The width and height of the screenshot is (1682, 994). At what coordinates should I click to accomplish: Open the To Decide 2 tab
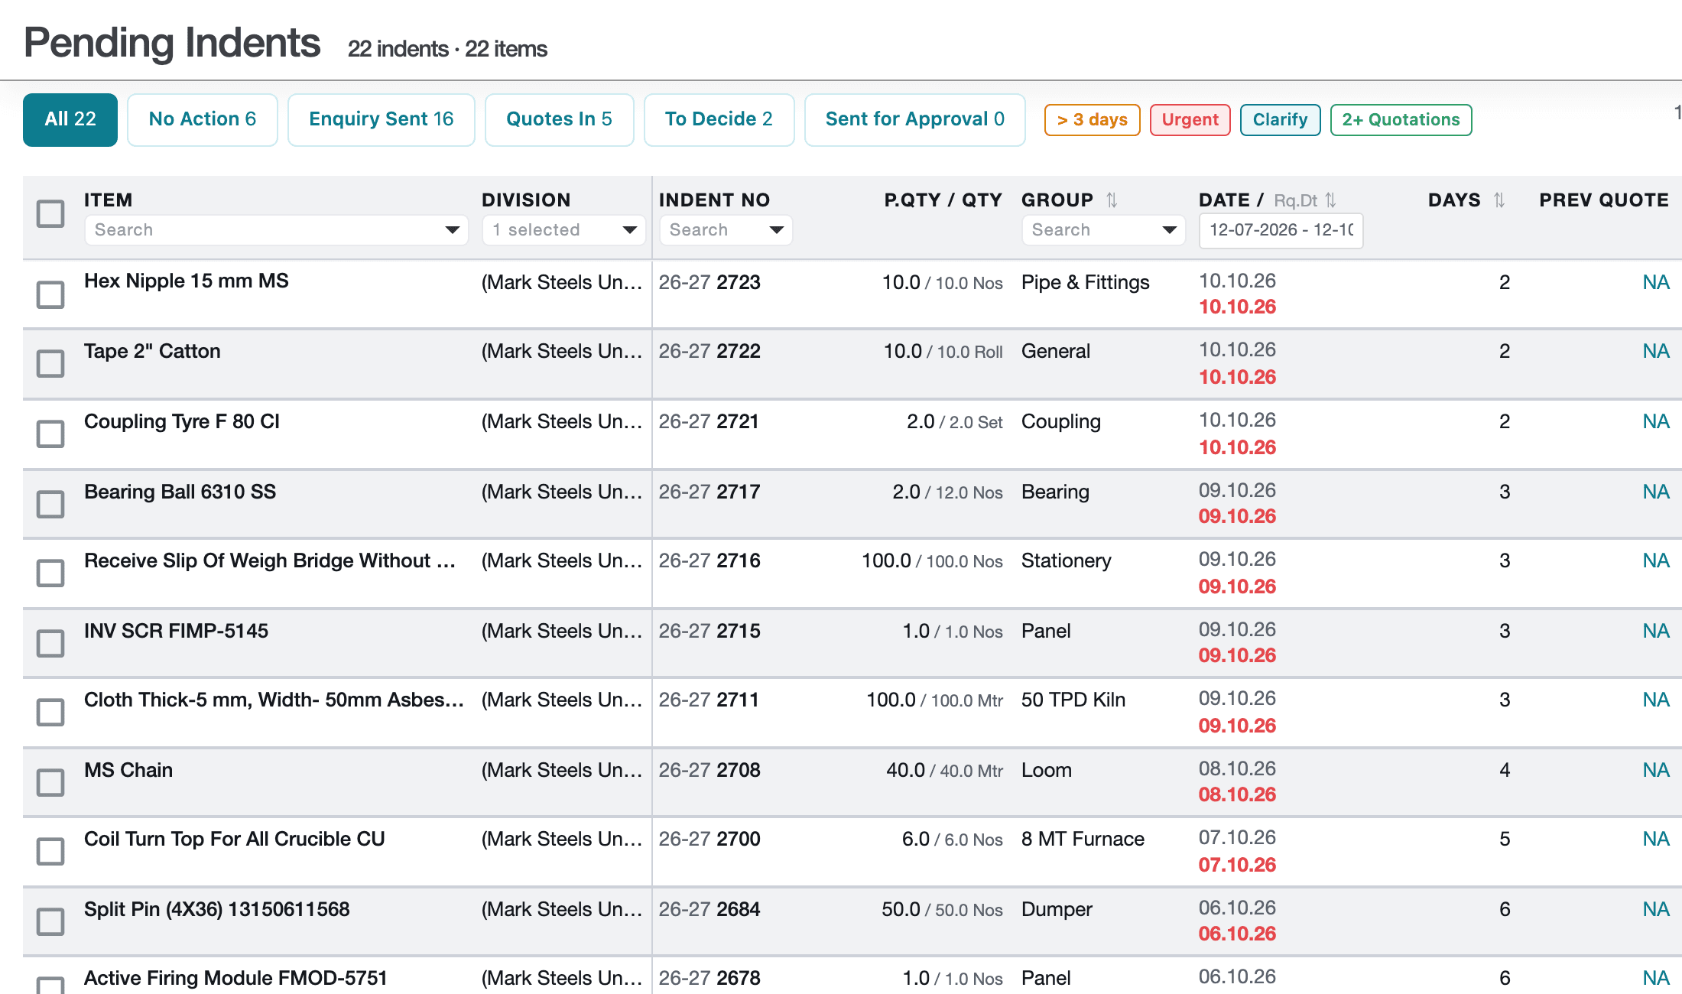[719, 119]
